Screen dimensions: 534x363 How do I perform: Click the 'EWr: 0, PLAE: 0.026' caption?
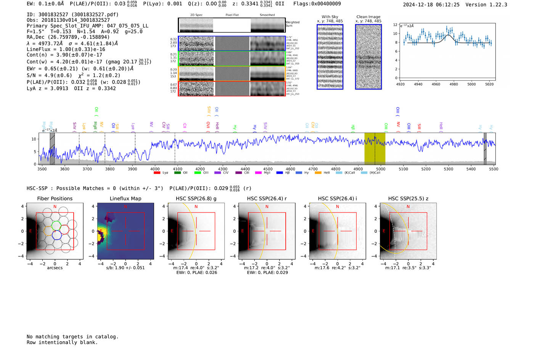click(196, 273)
